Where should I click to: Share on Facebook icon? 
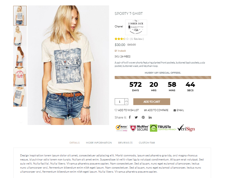130,117
